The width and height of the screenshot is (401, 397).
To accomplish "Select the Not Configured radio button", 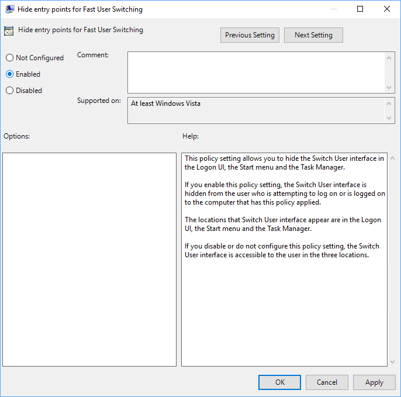I will [x=9, y=58].
